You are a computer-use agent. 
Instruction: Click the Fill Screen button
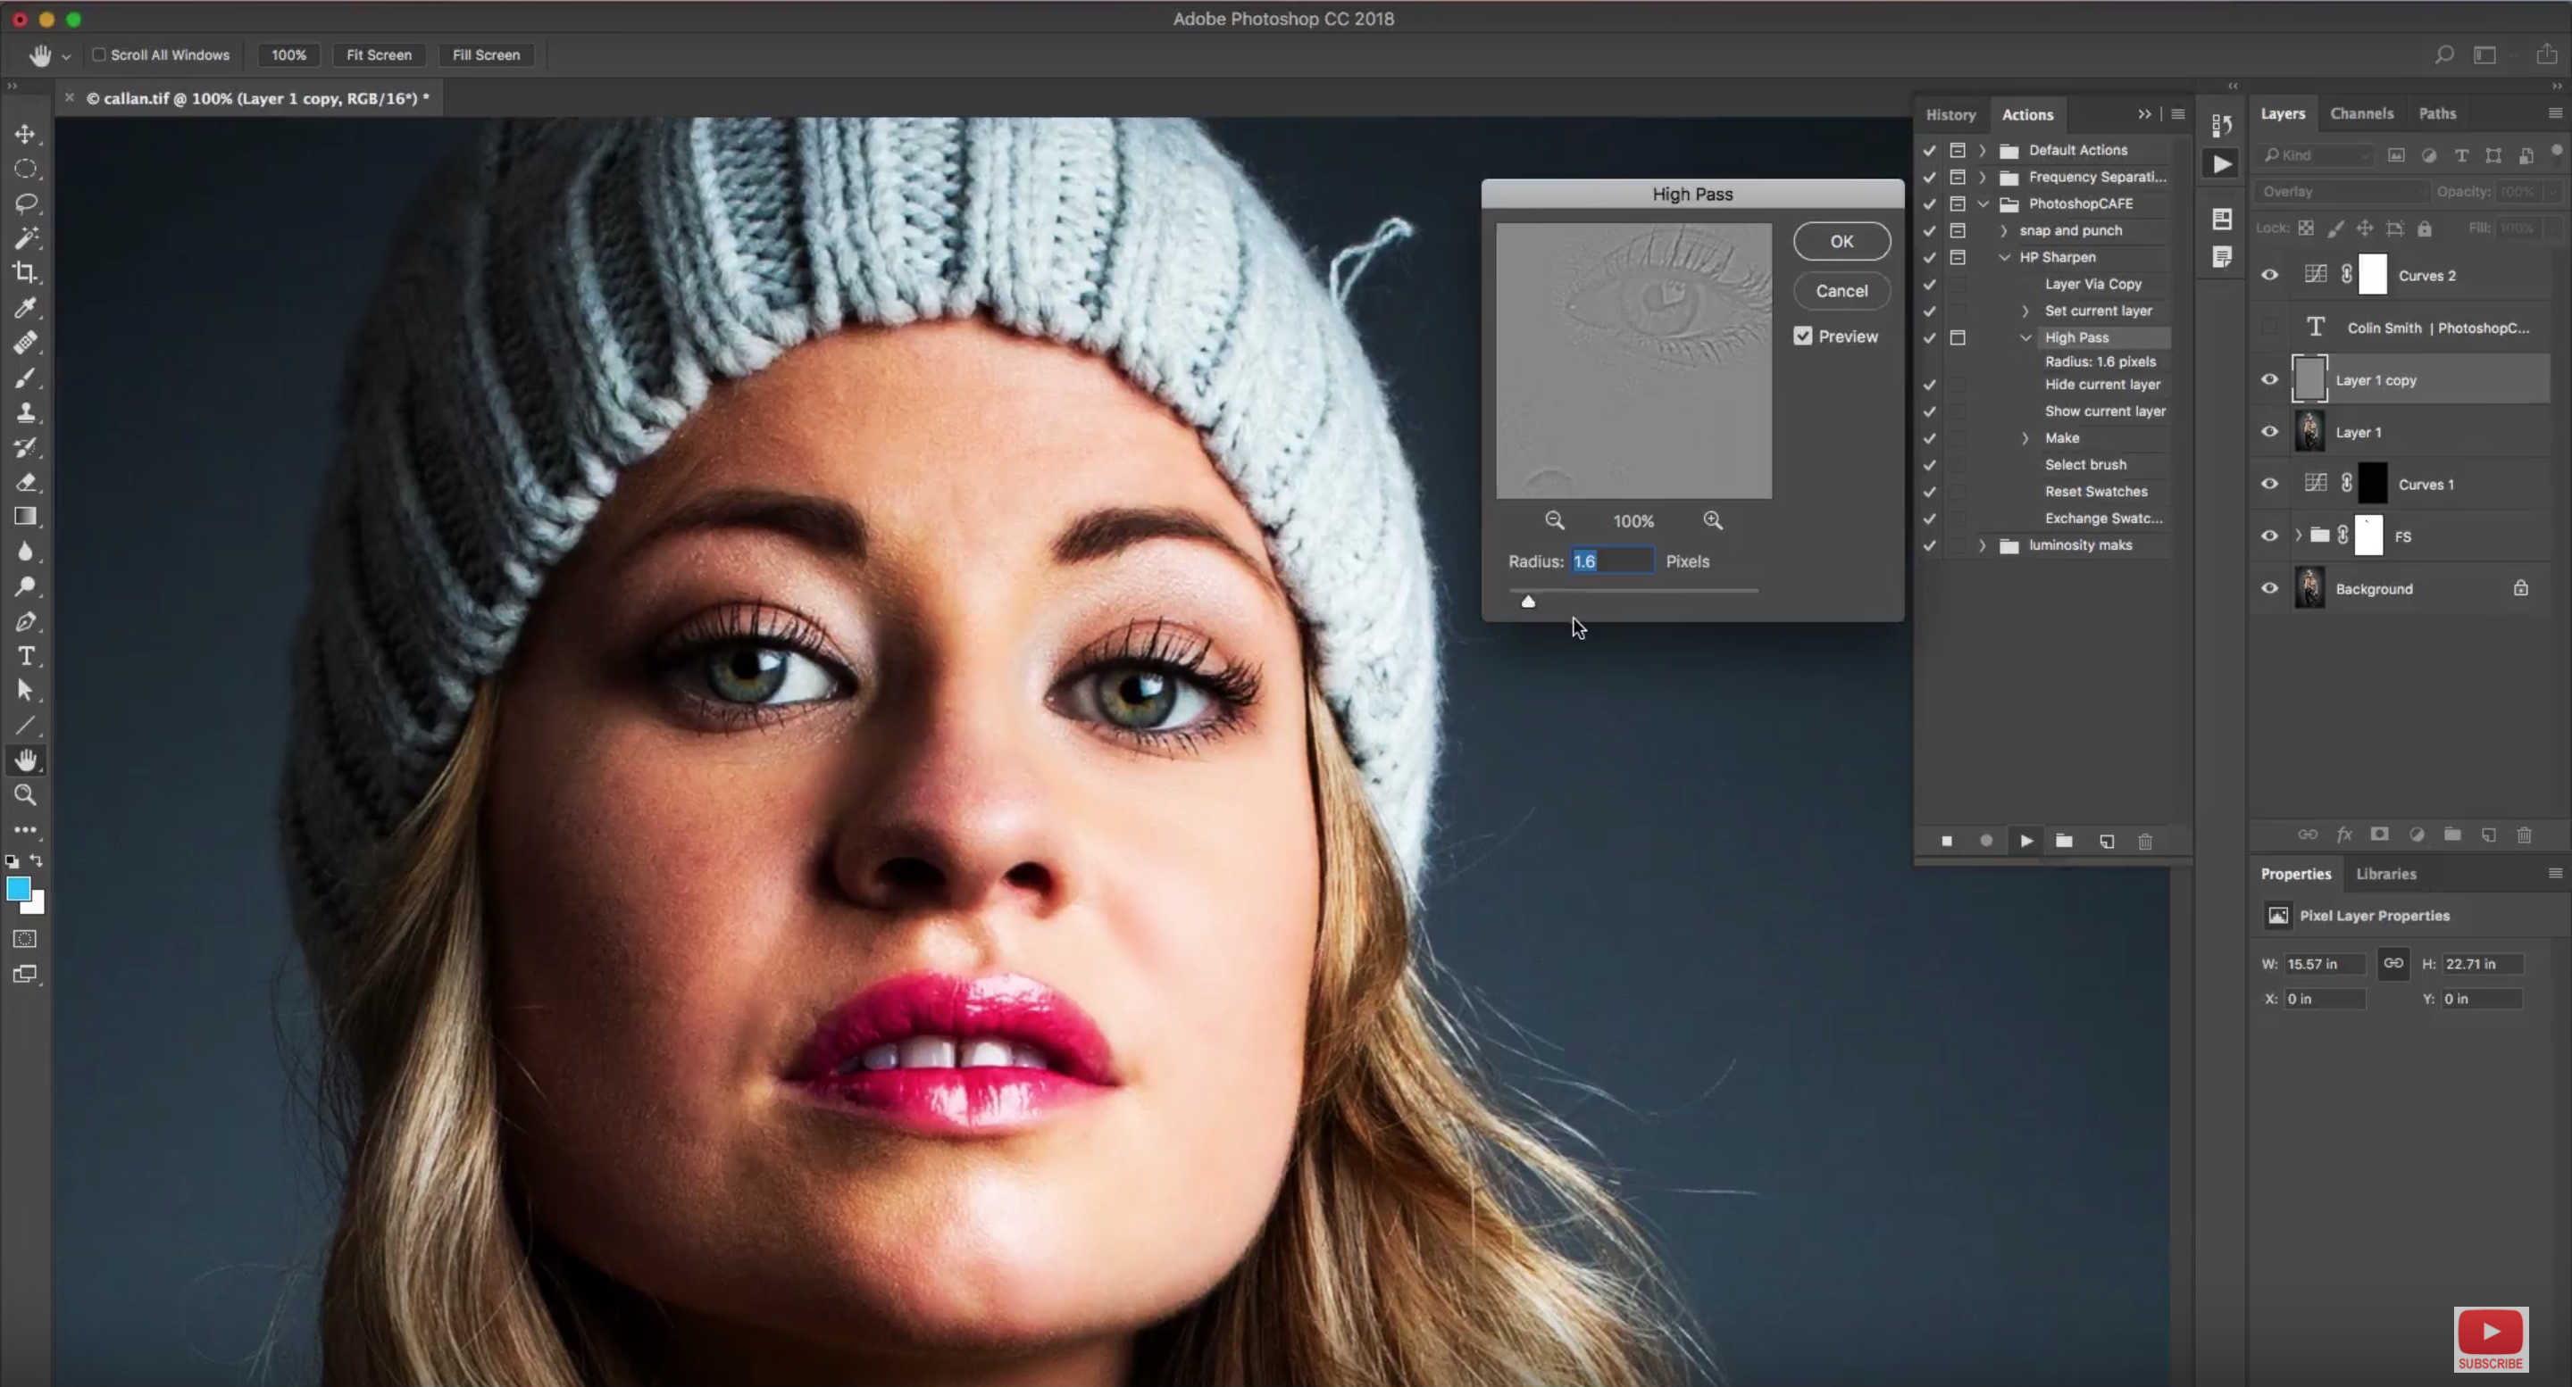click(x=486, y=54)
